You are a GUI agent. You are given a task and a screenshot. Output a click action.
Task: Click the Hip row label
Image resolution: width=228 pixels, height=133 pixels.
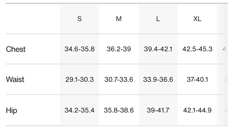coord(12,110)
